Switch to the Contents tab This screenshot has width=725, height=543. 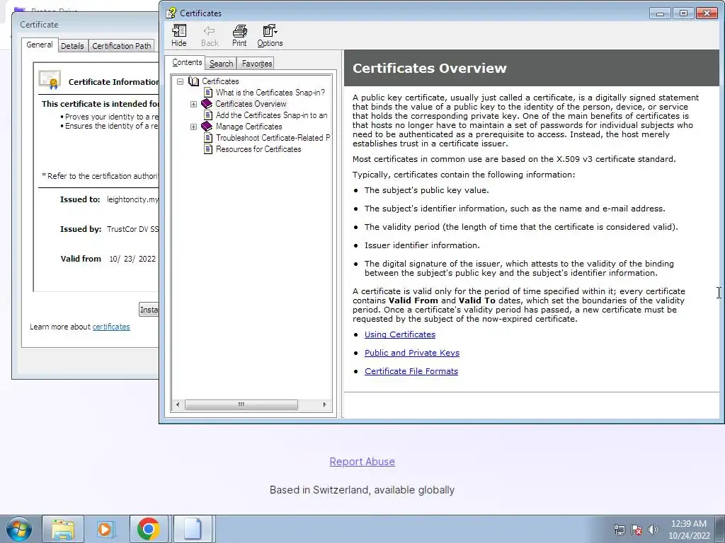pos(187,62)
